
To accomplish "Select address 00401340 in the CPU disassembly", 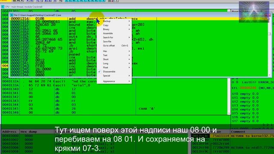I will (x=10, y=89).
